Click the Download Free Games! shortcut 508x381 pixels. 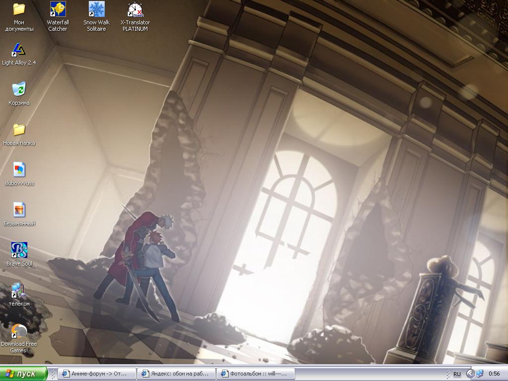(19, 331)
